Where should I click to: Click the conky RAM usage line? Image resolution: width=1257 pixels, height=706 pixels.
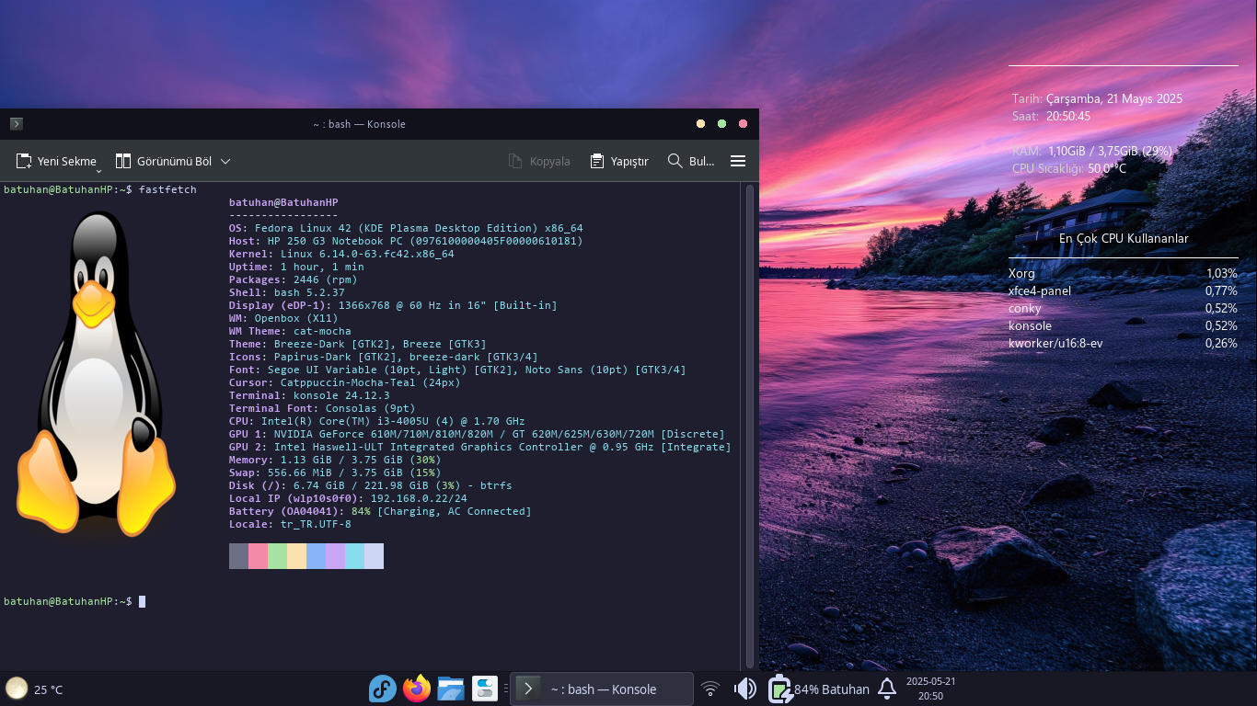click(x=1091, y=151)
